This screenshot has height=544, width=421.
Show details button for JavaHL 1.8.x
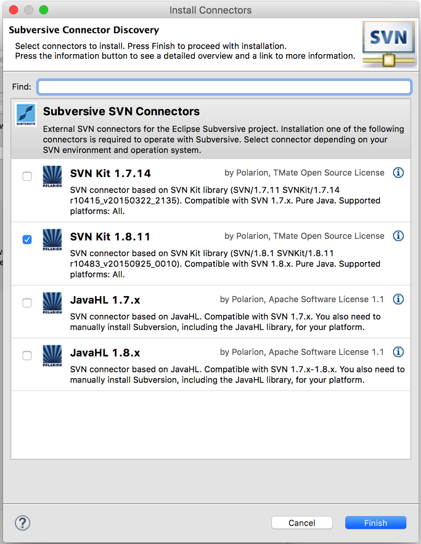tap(398, 352)
